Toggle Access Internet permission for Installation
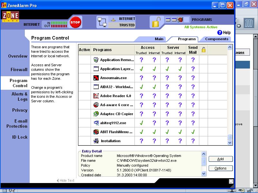Screen dimensions: 258x193 tap(154, 141)
